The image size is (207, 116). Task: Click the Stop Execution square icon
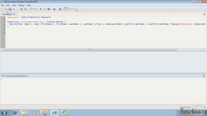click(49, 9)
